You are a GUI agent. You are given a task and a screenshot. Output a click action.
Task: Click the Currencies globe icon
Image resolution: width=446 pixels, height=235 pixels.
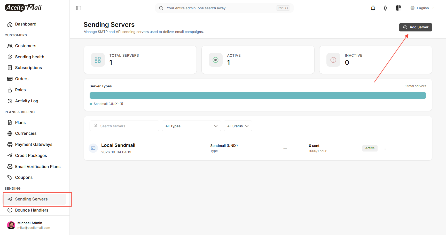[x=10, y=133]
